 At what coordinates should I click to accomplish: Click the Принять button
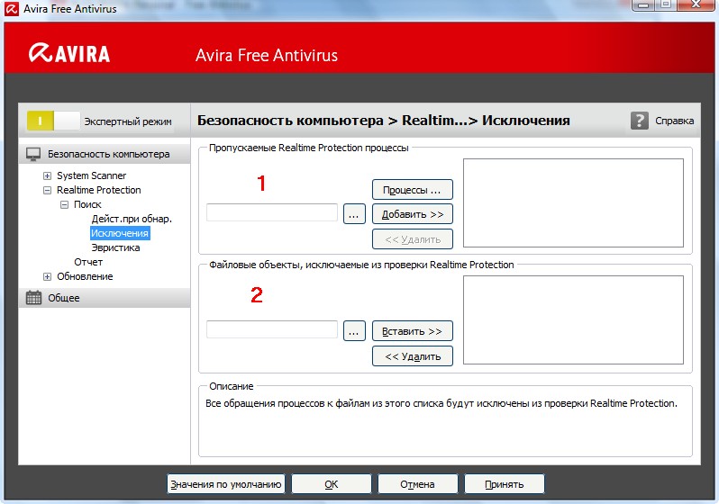pos(504,484)
